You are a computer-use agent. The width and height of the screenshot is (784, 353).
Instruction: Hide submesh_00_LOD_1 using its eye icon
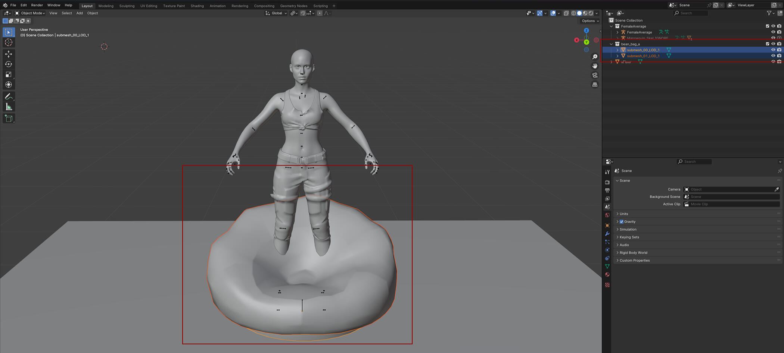pos(773,50)
